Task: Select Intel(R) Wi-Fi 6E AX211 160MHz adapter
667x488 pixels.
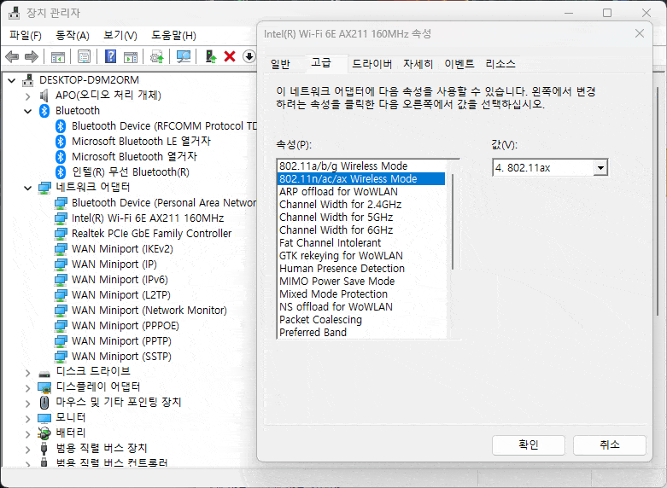Action: point(147,218)
